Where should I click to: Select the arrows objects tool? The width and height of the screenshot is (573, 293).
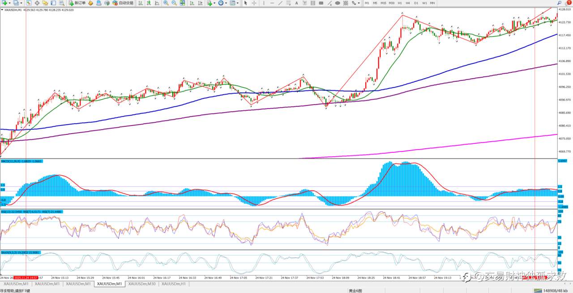tap(353, 3)
